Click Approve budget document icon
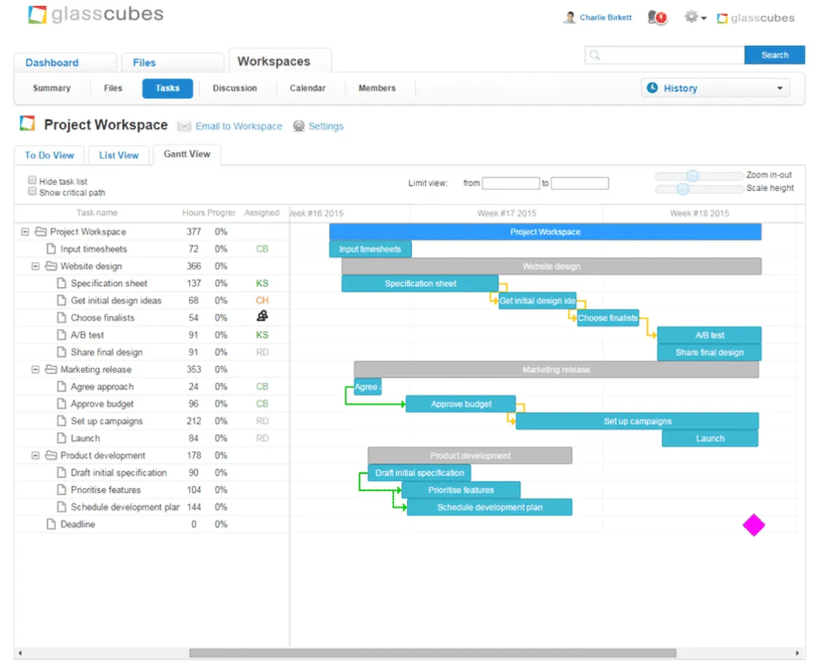The height and width of the screenshot is (672, 821). click(x=61, y=404)
